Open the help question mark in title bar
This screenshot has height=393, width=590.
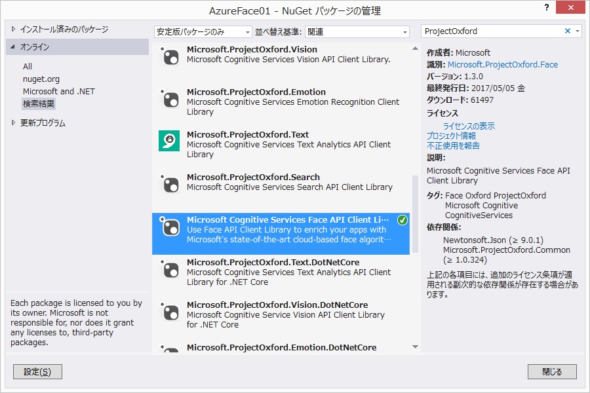pos(546,7)
